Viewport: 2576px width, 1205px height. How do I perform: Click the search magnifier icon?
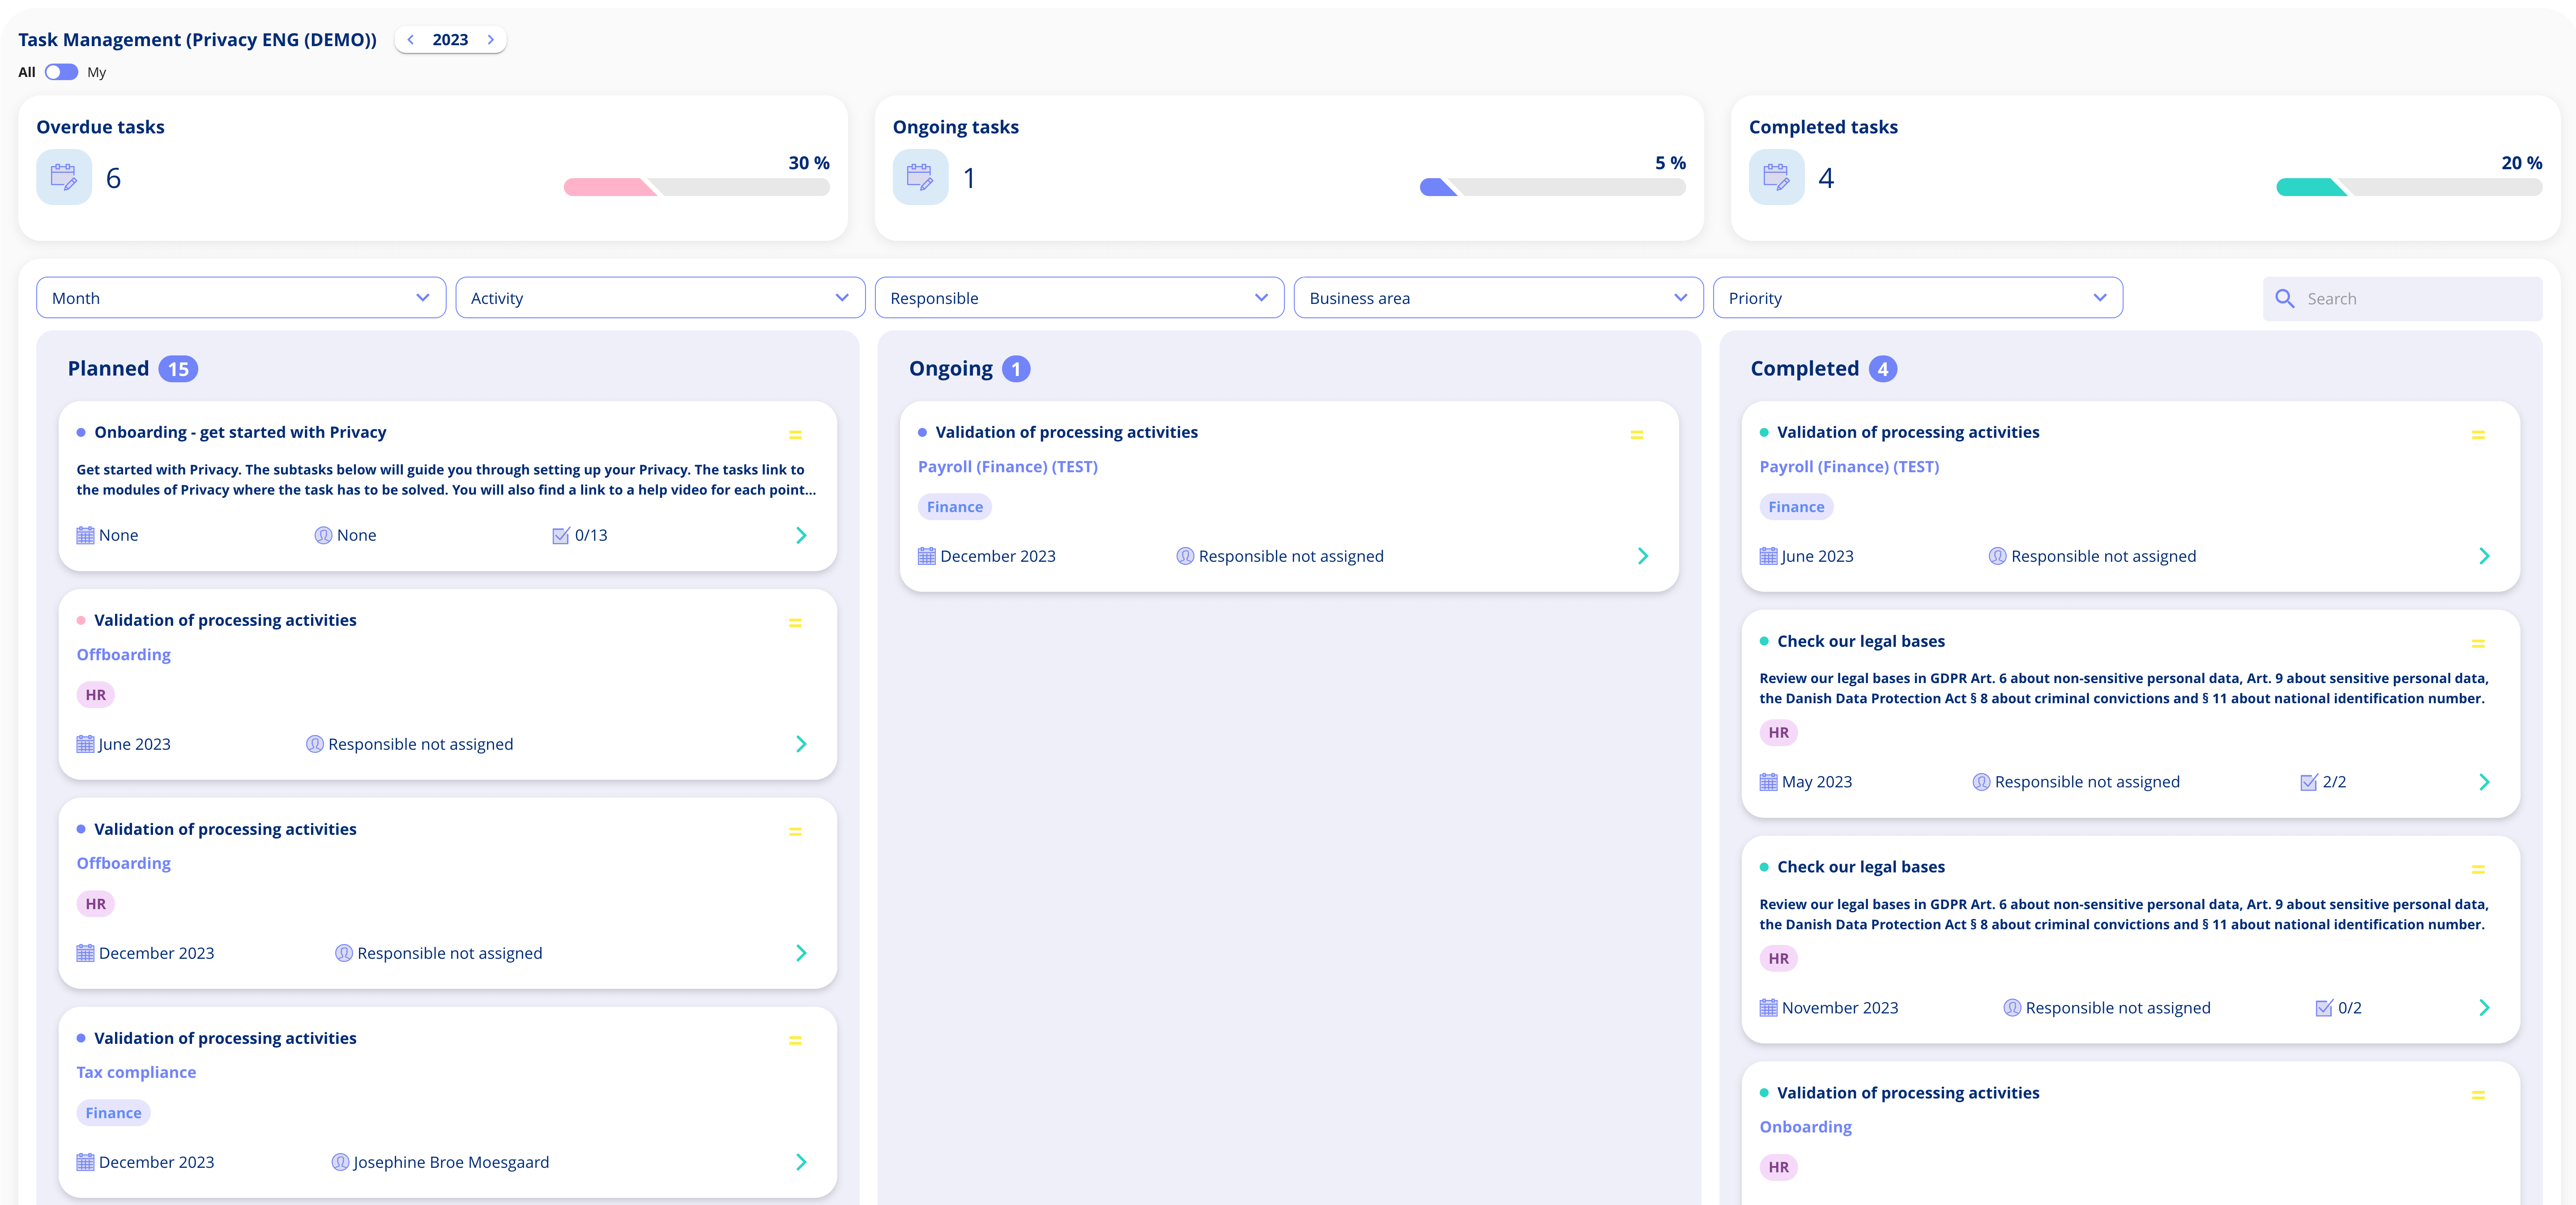pos(2285,298)
